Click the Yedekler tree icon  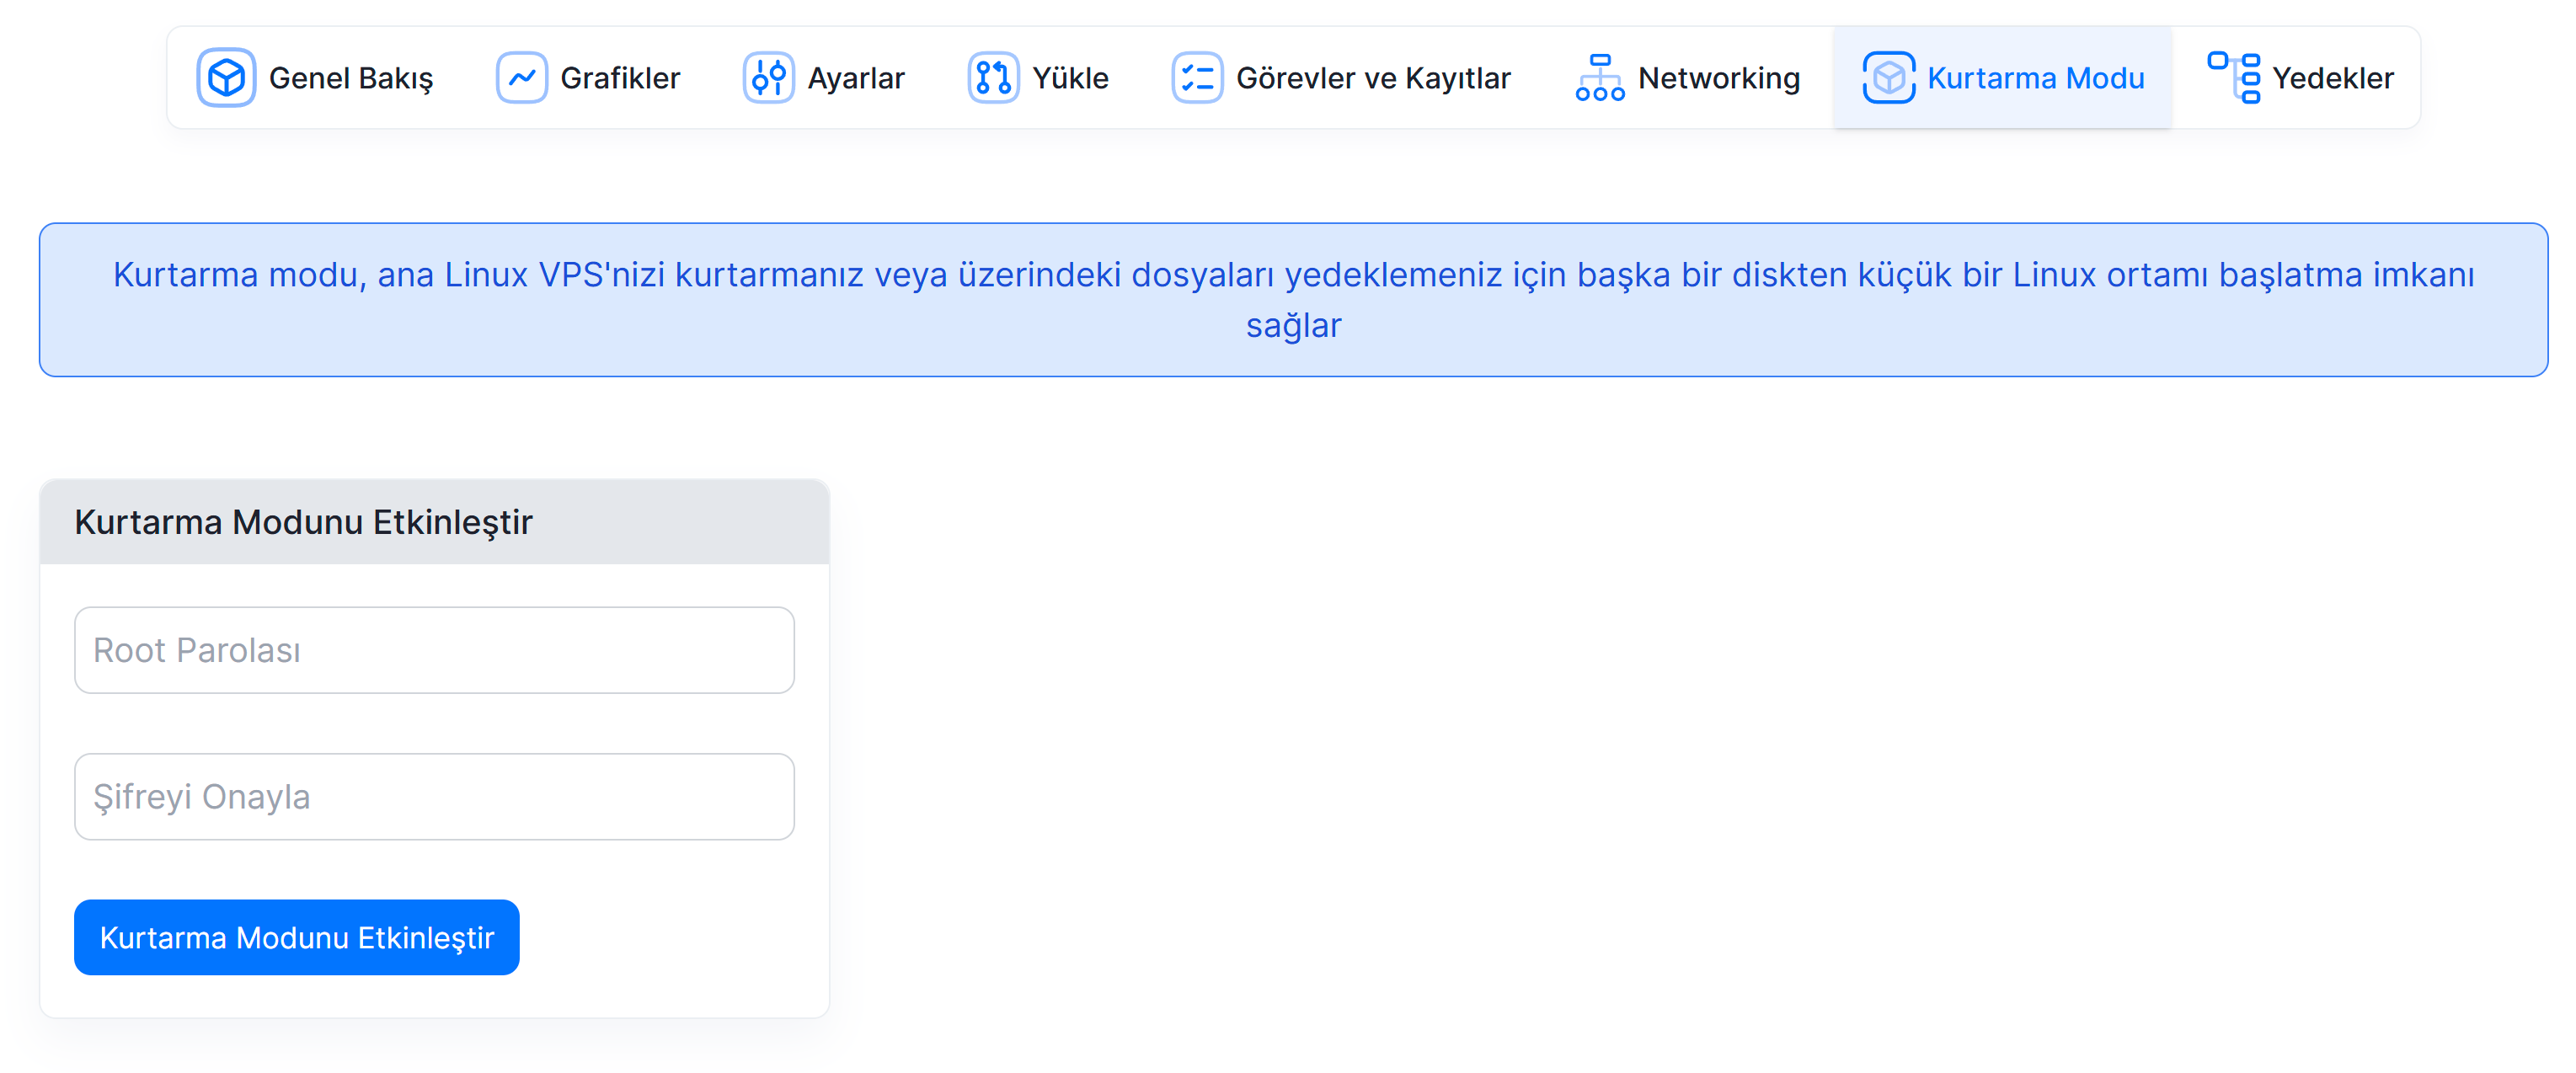(2234, 78)
